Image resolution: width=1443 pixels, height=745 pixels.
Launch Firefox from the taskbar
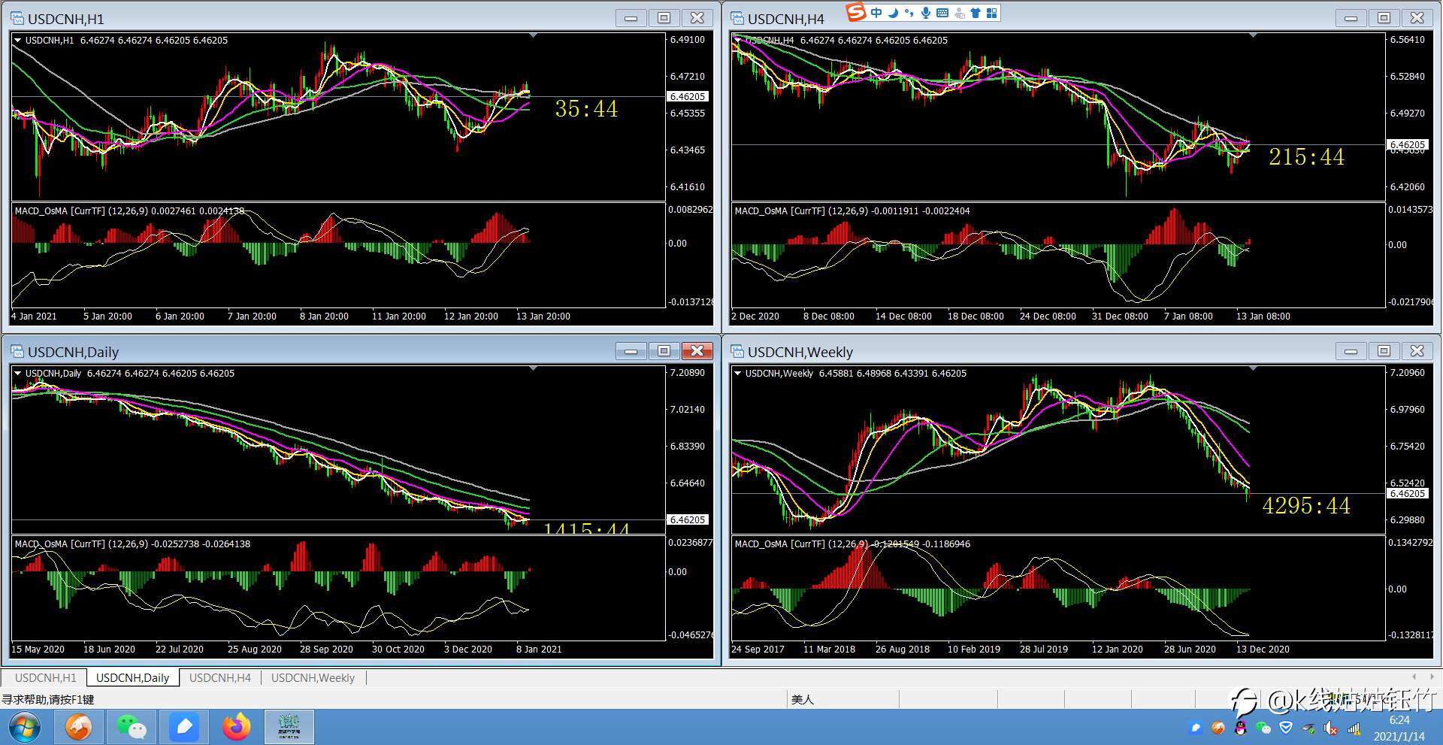coord(236,727)
